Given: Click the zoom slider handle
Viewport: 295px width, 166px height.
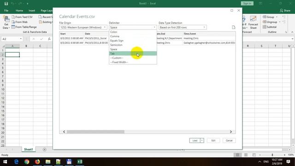Looking at the screenshot, I should coord(272,155).
